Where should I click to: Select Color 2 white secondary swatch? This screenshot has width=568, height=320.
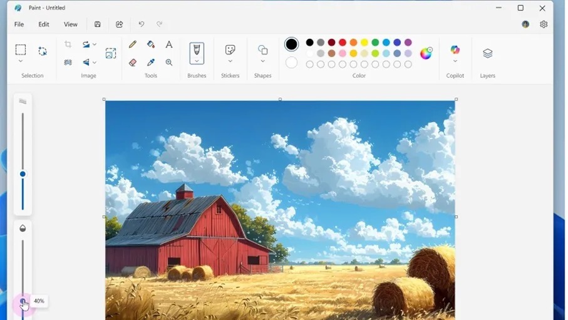(x=291, y=63)
